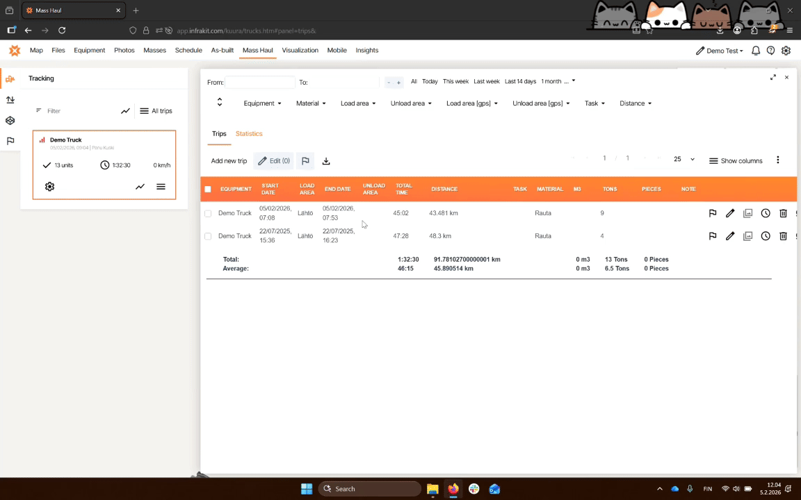Check the first Demo Truck trip checkbox
This screenshot has width=801, height=500.
click(x=208, y=213)
